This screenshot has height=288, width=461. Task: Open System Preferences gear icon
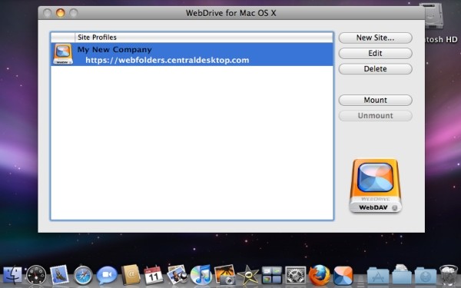pyautogui.click(x=296, y=276)
